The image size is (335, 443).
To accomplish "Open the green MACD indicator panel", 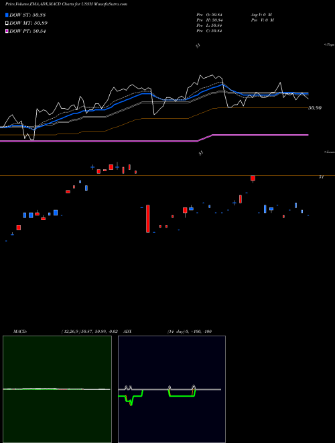I will coord(57,389).
